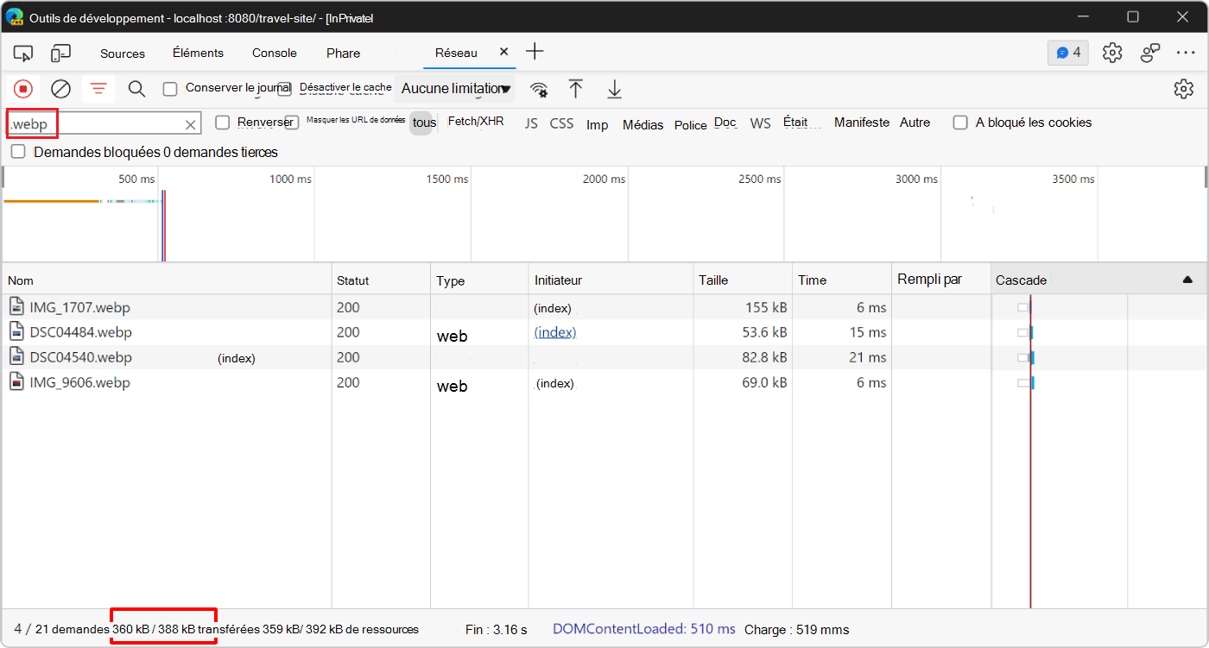
Task: Select the Fetch/XHR filter button
Action: coord(476,122)
